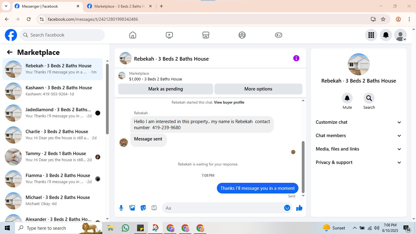
Task: Open the Video tab icon
Action: pyautogui.click(x=169, y=35)
